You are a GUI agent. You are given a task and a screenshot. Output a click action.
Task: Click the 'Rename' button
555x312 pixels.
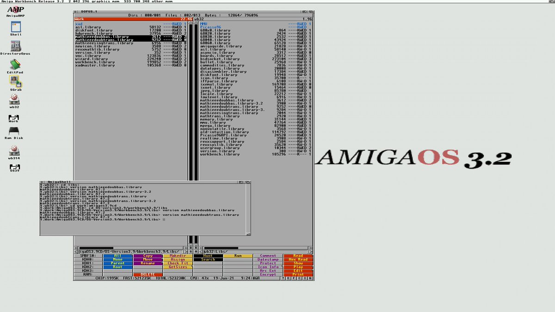point(148,263)
